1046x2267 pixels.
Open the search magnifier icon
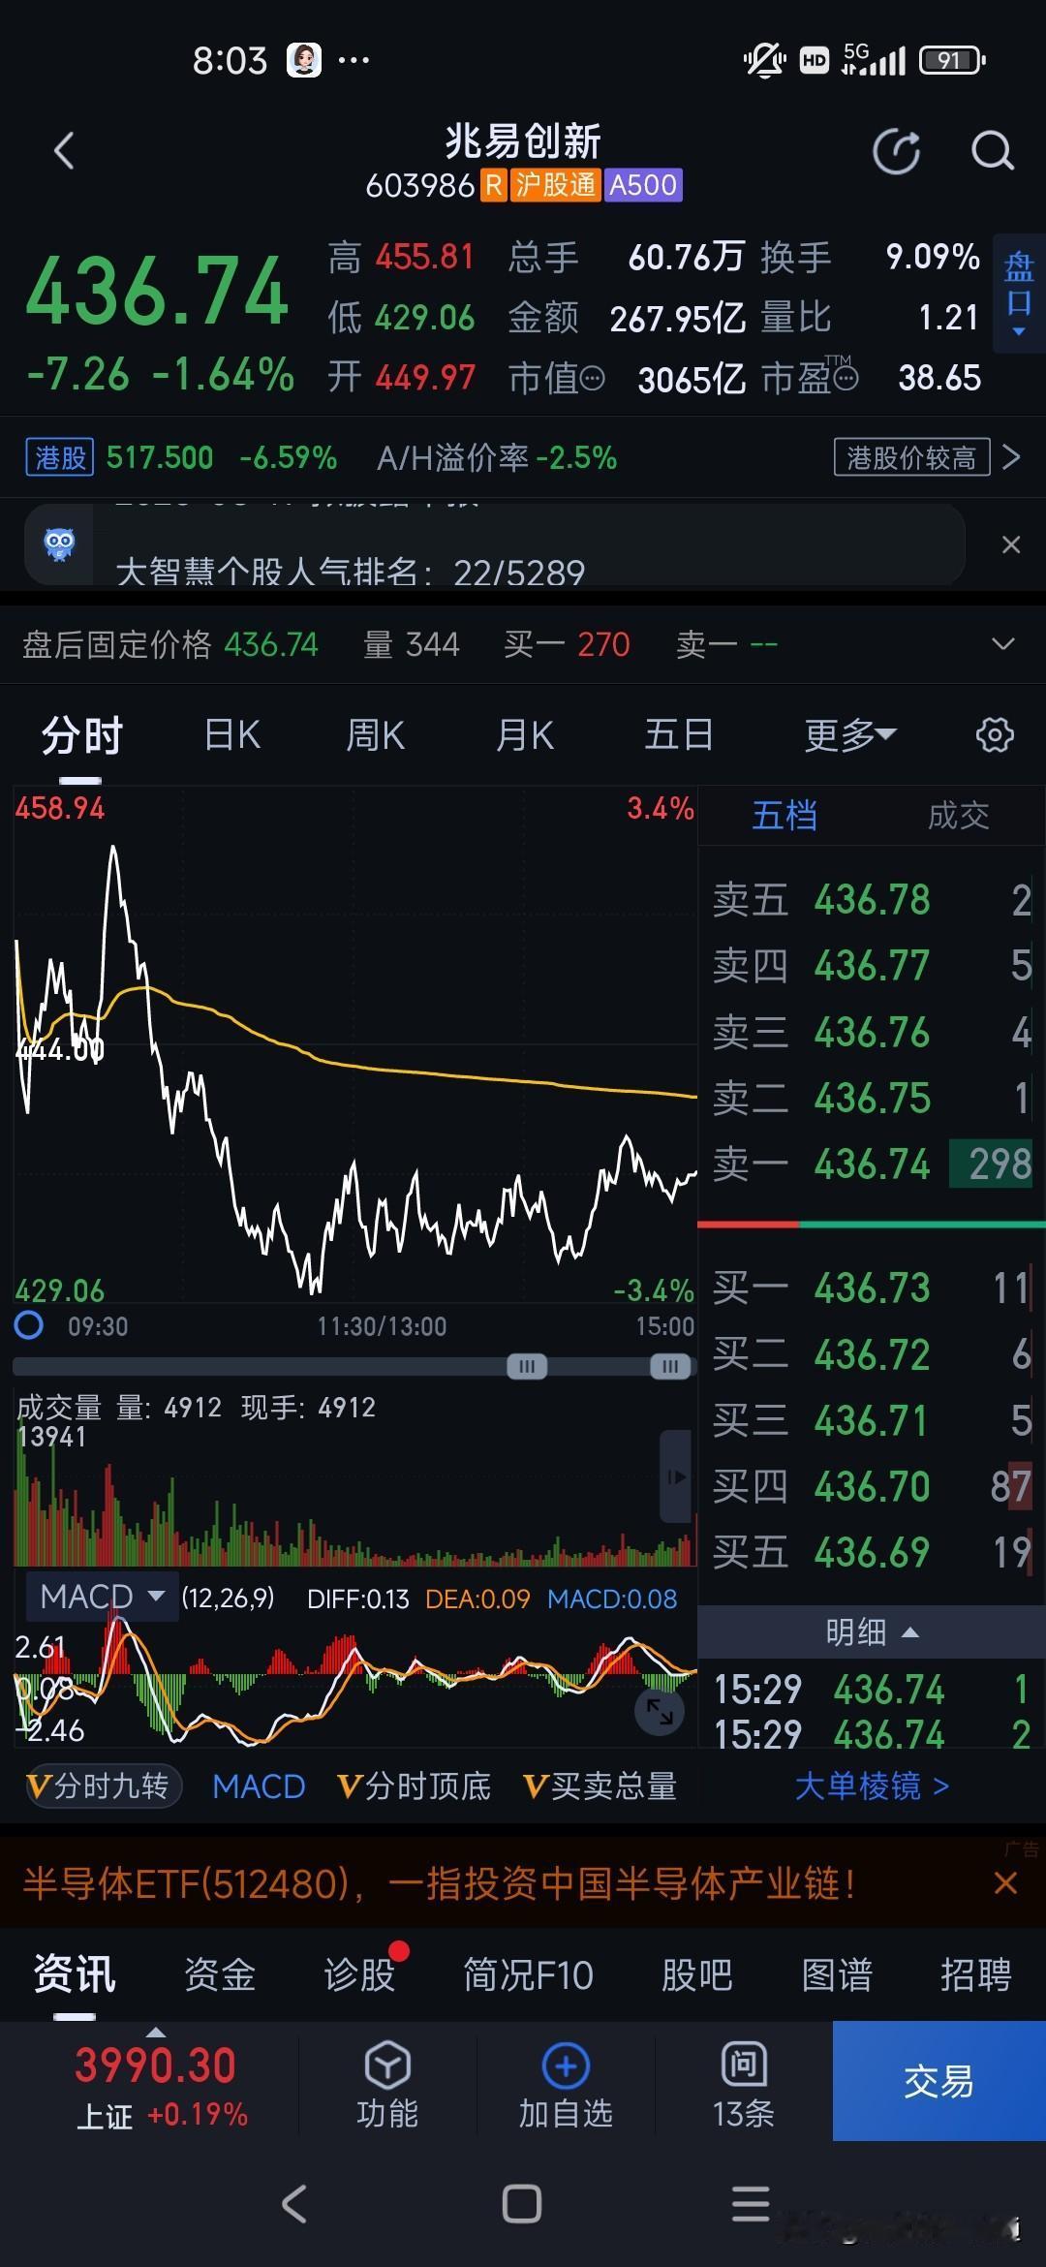992,151
